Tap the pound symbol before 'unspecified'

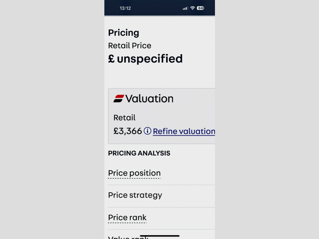[111, 59]
